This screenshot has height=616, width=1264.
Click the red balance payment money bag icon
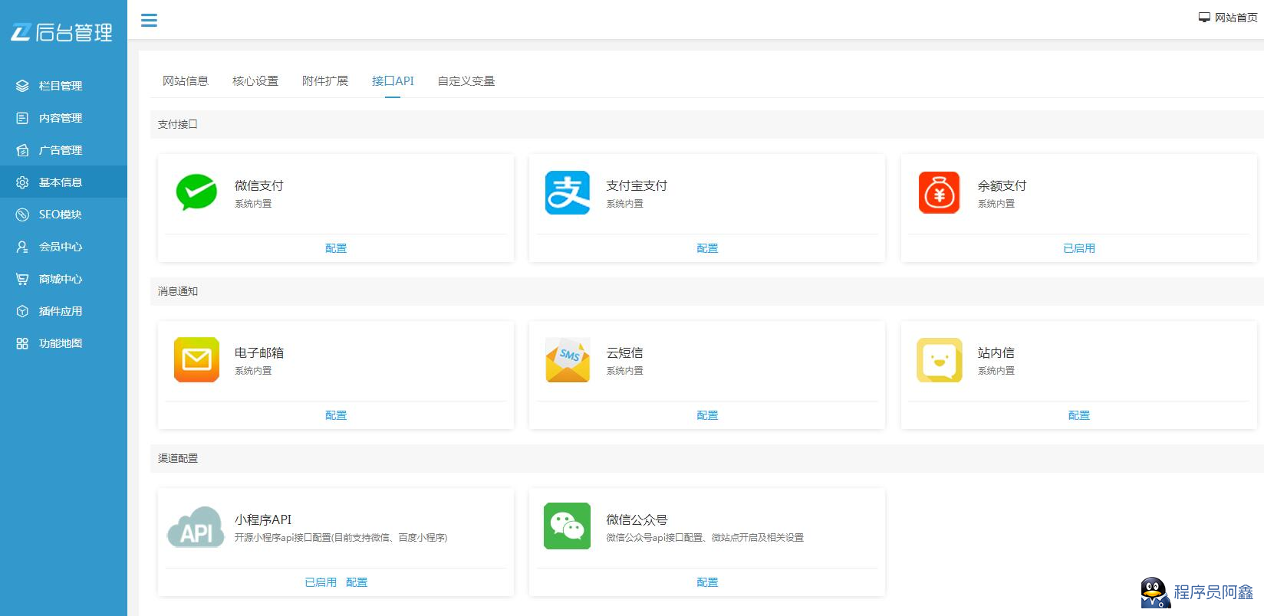point(939,192)
